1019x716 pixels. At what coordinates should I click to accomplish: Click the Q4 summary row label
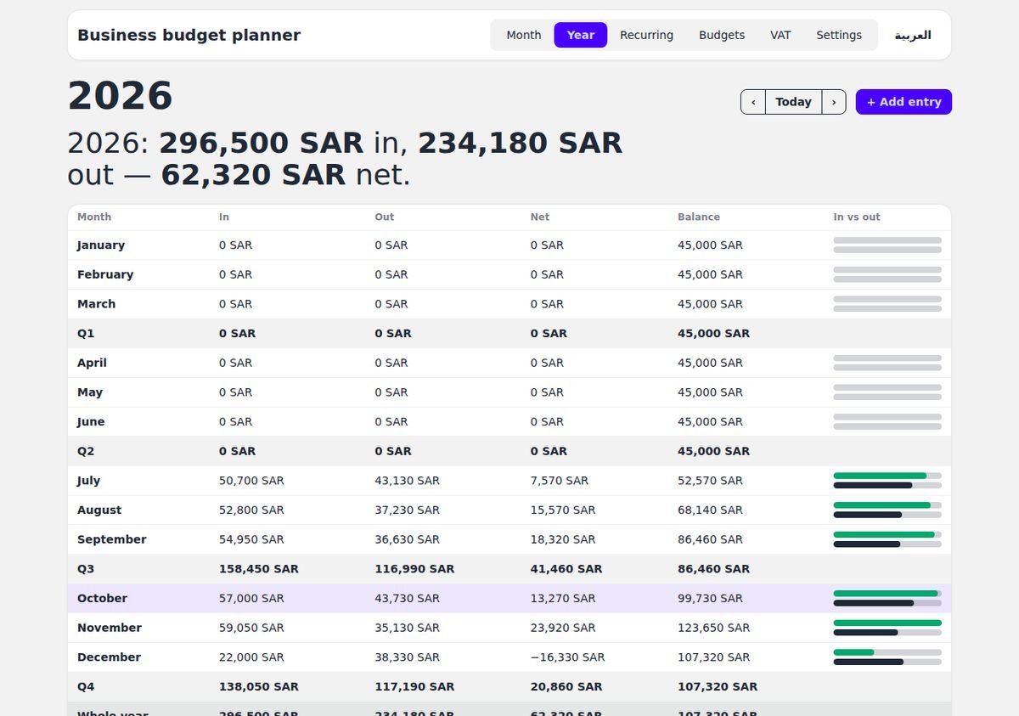click(86, 686)
